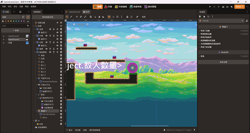Image resolution: width=250 pixels, height=133 pixels.
Task: Select the pan hand tool
Action: pyautogui.click(x=99, y=17)
